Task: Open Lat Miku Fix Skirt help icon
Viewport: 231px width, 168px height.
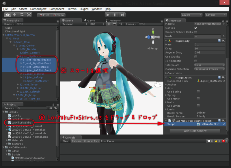Action: (x=219, y=121)
